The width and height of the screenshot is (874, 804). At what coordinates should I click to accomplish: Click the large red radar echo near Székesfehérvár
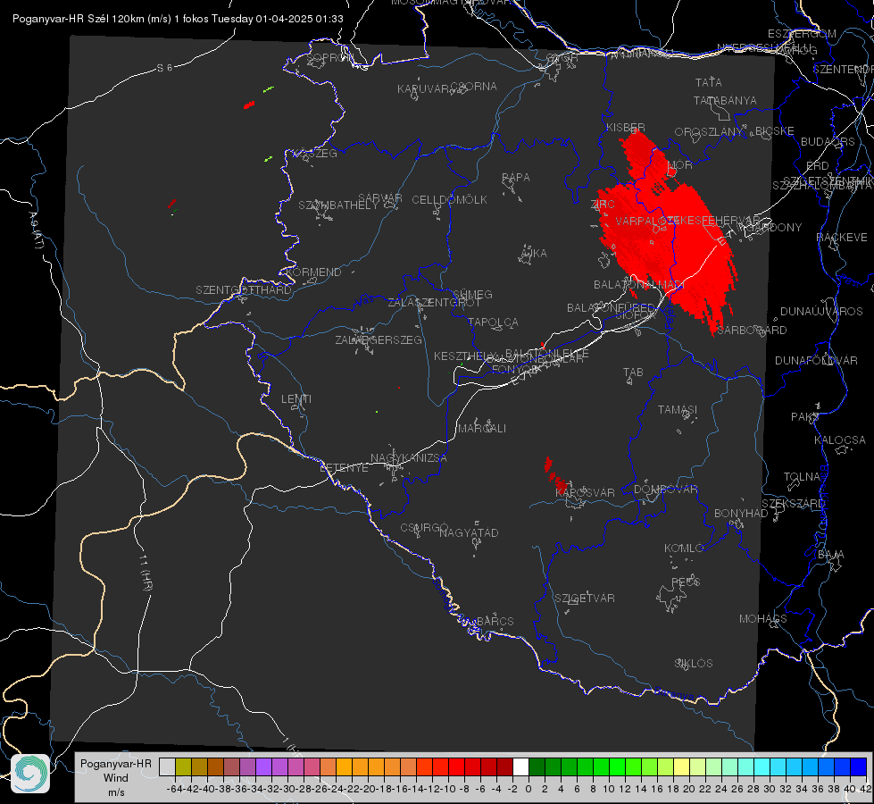669,234
